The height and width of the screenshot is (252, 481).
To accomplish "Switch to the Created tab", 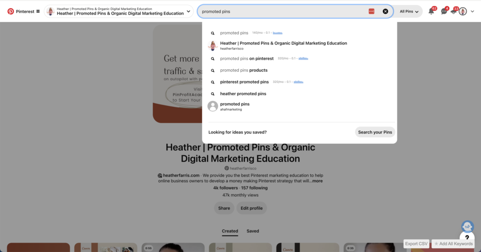I will [x=230, y=231].
